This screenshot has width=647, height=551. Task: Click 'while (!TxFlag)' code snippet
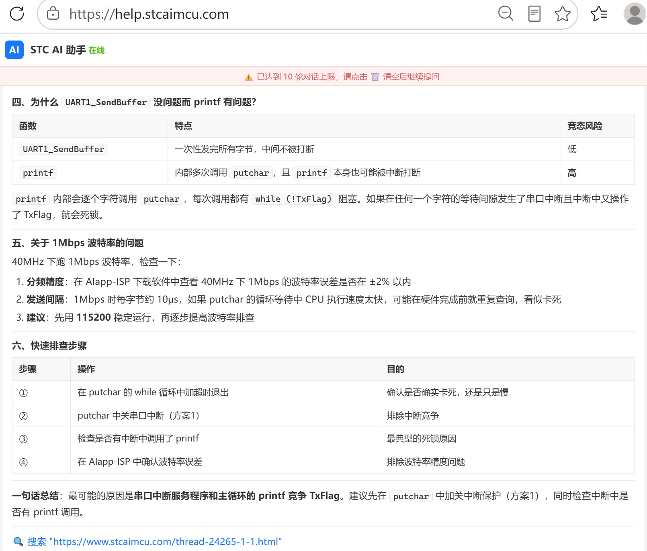[293, 199]
